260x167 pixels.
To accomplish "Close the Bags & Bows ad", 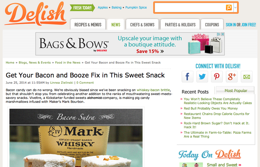I will point(223,34).
